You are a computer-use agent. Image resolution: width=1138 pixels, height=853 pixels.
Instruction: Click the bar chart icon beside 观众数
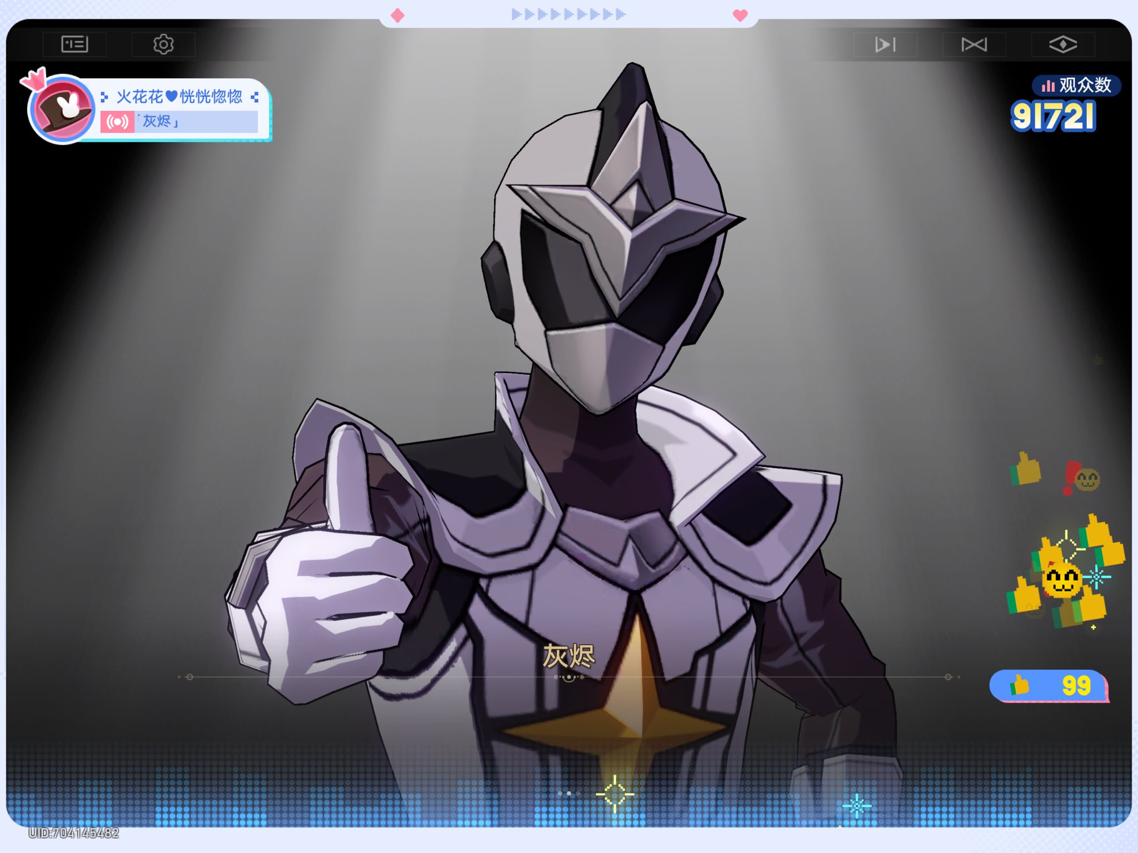tap(1048, 86)
